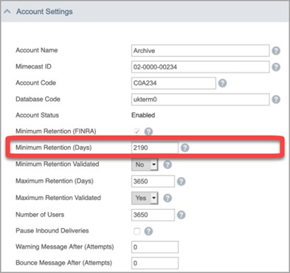Click the Account Status label

[x=37, y=115]
